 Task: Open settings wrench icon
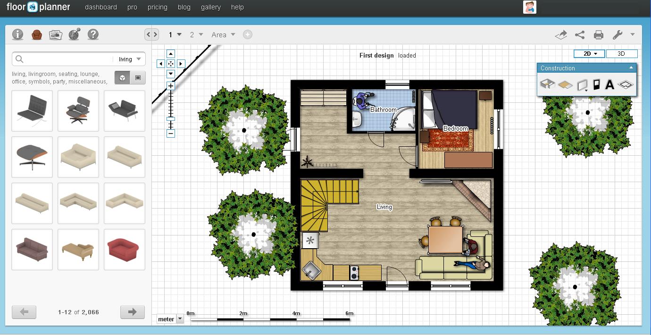coord(618,34)
